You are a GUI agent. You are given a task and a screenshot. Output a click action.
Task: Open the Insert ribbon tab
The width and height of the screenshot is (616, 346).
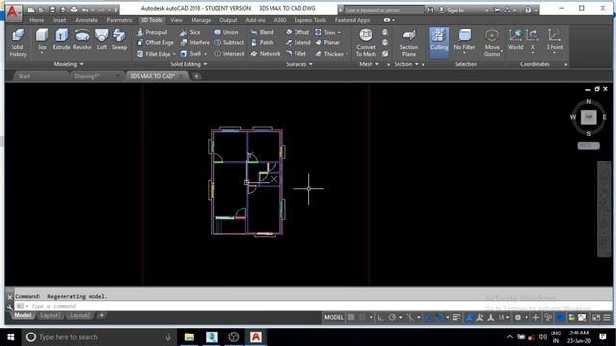60,20
